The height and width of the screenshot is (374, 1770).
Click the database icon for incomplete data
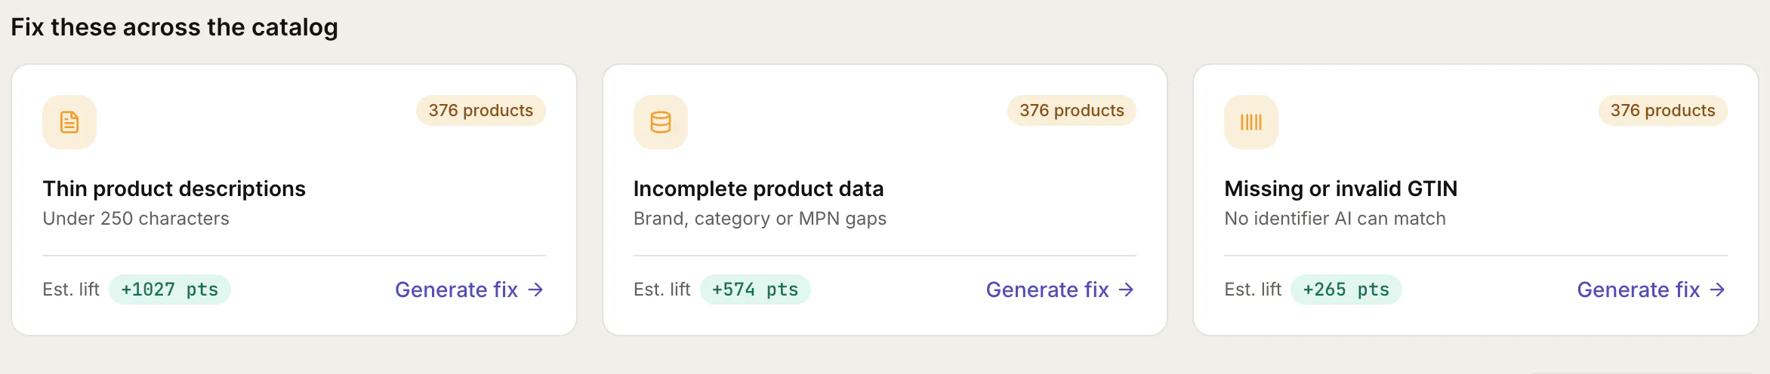[x=661, y=122]
